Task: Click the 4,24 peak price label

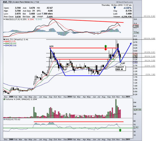Action: (51, 47)
